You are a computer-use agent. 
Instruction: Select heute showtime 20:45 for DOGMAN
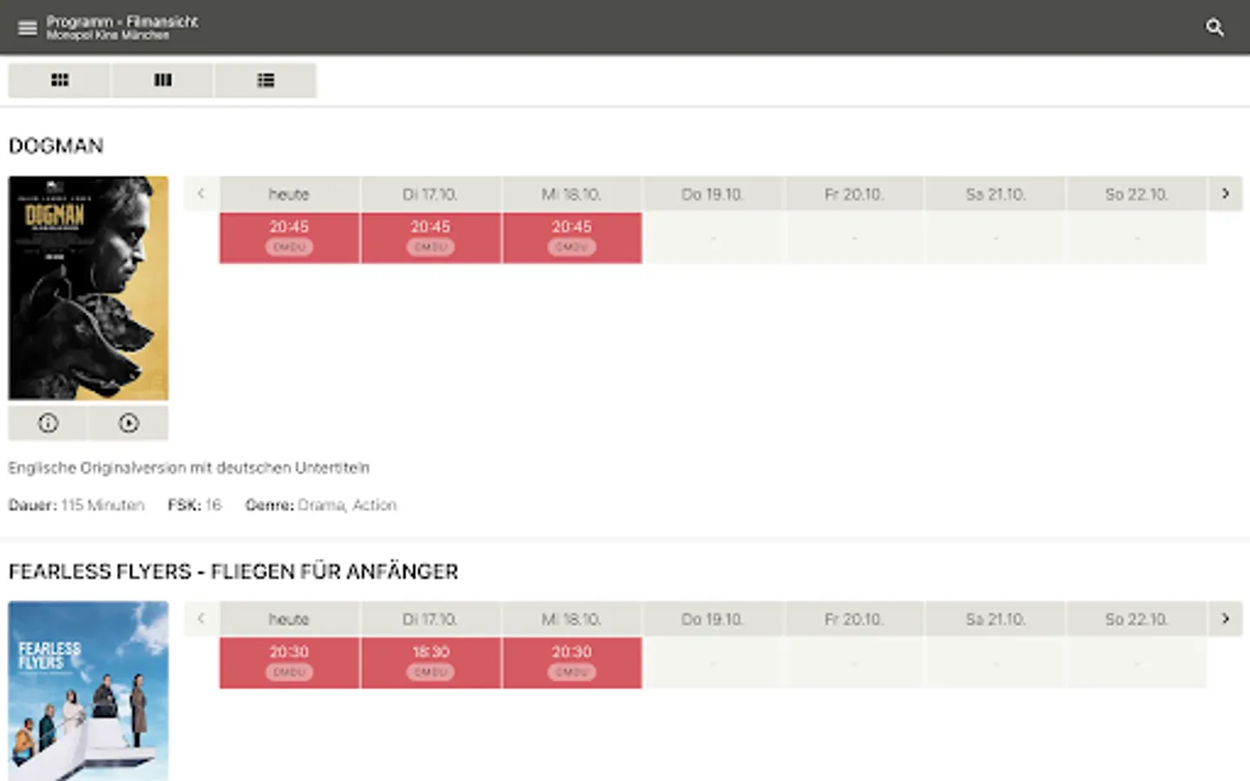288,236
